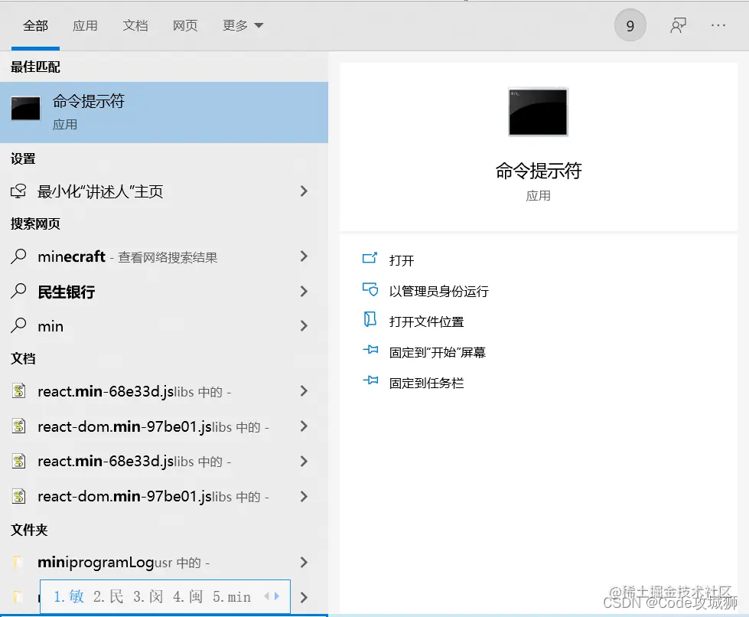Switch to the 应用 tab
Screen dimensions: 749x617
coord(86,25)
